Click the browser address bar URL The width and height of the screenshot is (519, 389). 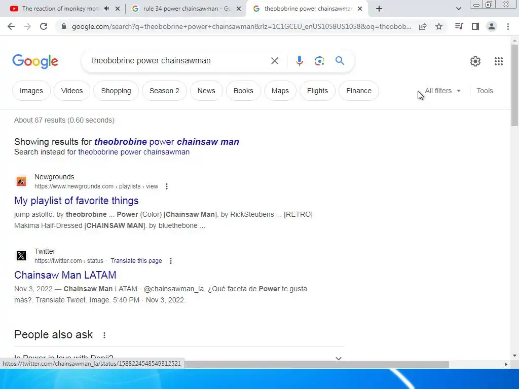pos(241,26)
